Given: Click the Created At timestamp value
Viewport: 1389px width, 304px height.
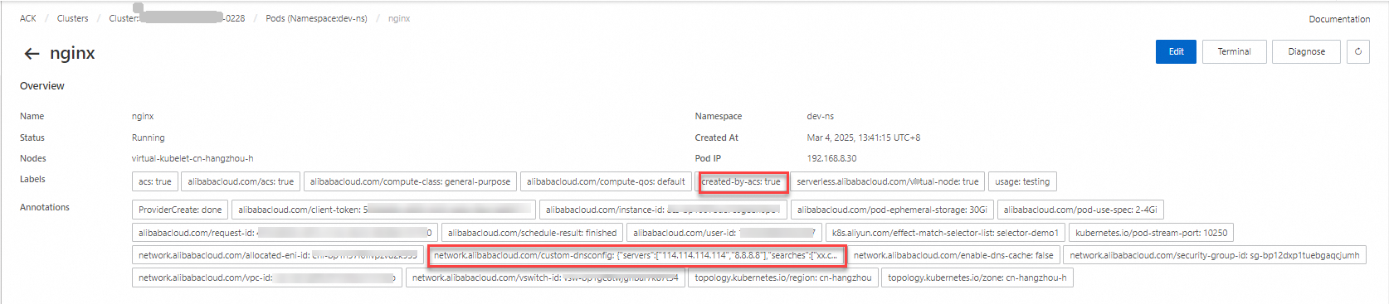Looking at the screenshot, I should (x=864, y=138).
